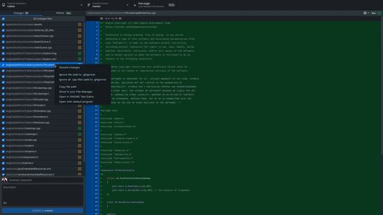Click modified status icon for VKtexture.cpp
The height and width of the screenshot is (215, 383).
(80, 123)
